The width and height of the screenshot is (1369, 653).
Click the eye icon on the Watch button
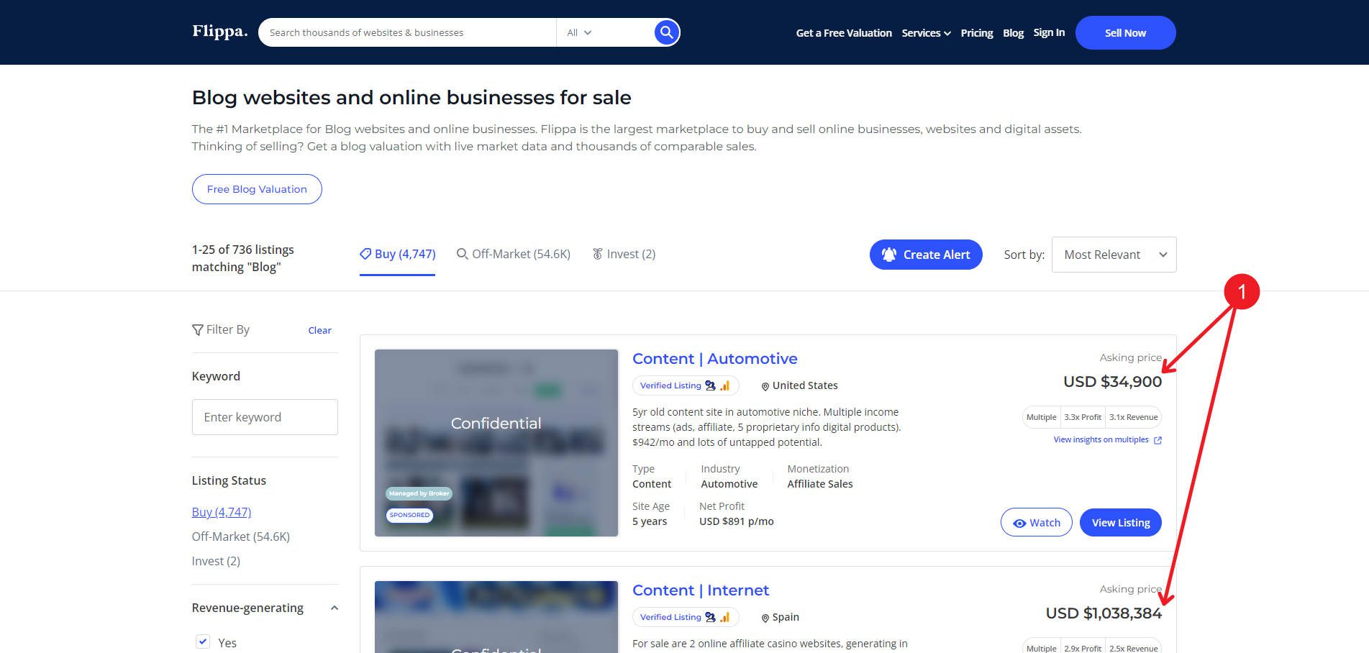[x=1019, y=523]
